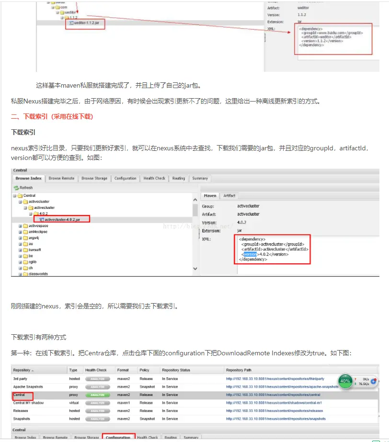Click ANALYZE button for 3rd party row
The image size is (389, 442).
point(98,379)
